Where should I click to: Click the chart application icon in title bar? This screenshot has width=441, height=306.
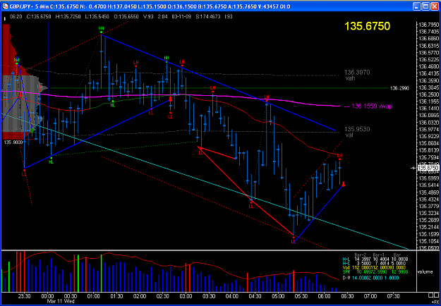click(5, 6)
